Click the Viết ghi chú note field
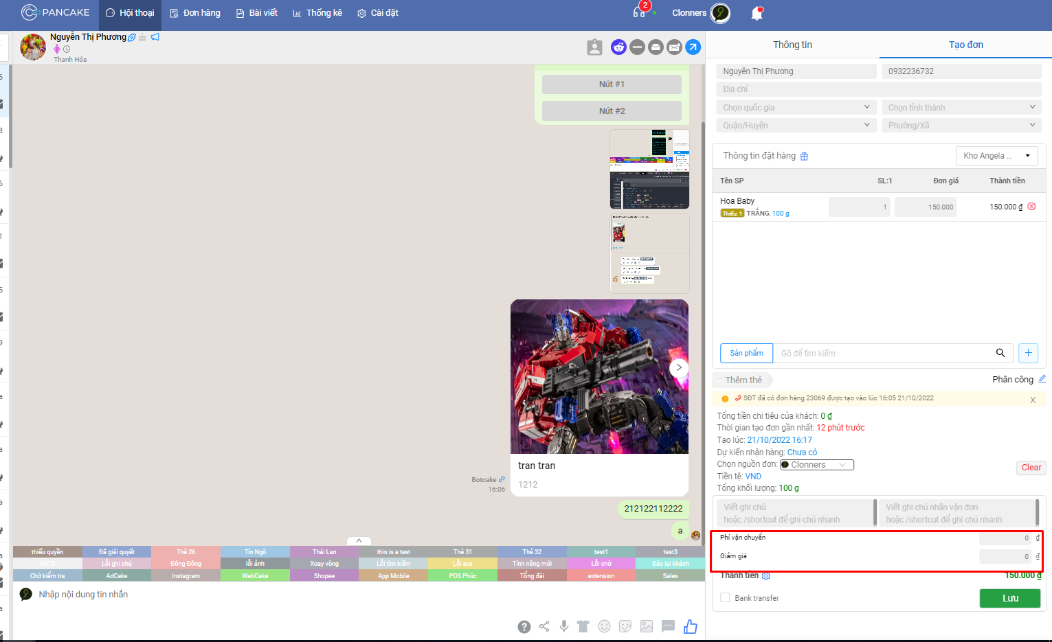This screenshot has width=1052, height=642. (x=795, y=513)
